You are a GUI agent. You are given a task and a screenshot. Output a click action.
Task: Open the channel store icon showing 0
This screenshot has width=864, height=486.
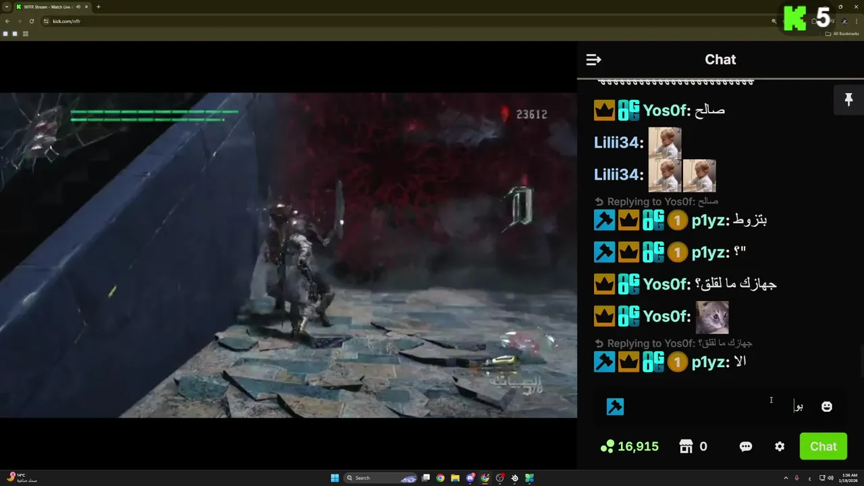pyautogui.click(x=693, y=446)
